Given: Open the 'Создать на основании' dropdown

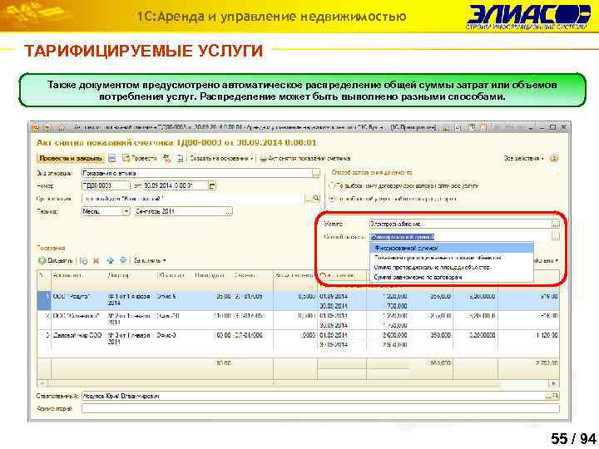Looking at the screenshot, I should [x=221, y=158].
